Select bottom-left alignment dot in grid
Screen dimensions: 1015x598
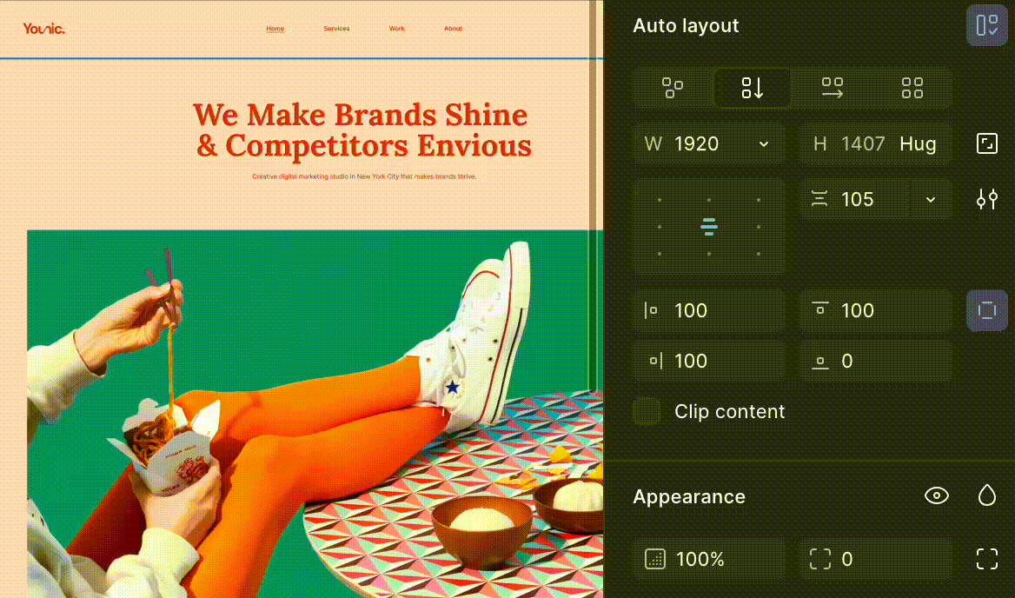660,254
